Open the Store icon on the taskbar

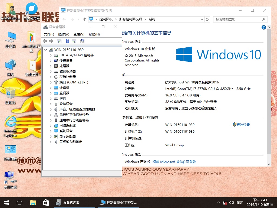[46, 203]
